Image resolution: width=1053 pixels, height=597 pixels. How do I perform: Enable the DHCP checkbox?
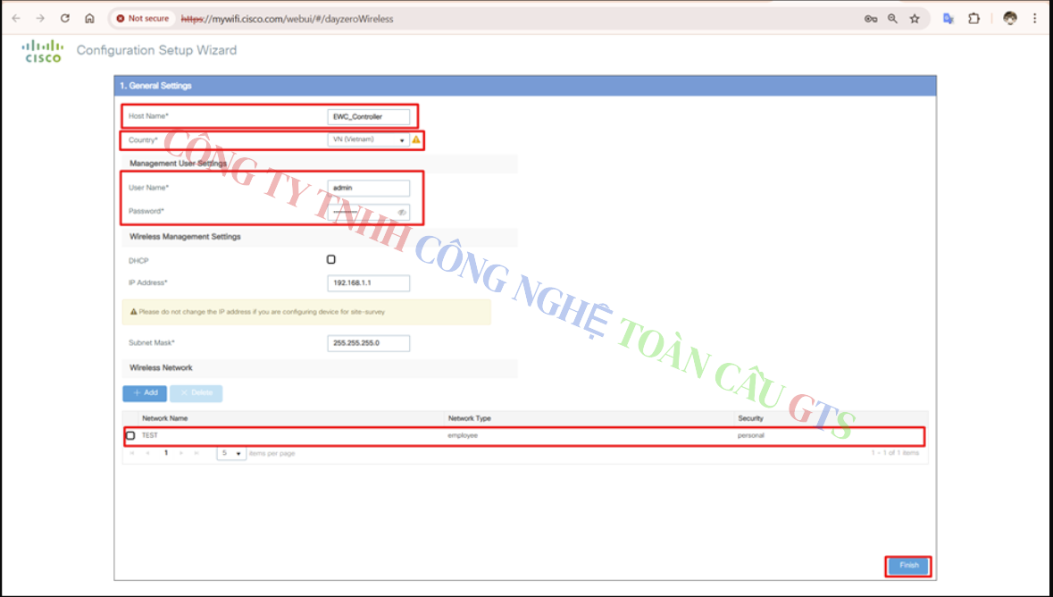(331, 259)
